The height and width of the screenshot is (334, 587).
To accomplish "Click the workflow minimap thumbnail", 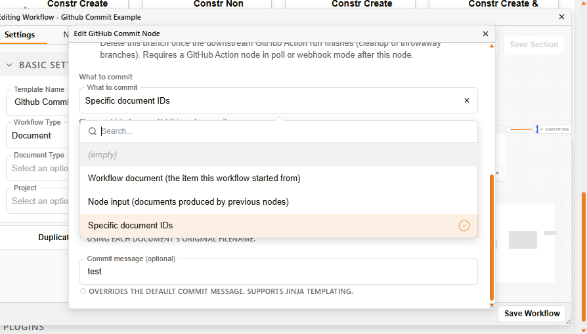I will 526,242.
